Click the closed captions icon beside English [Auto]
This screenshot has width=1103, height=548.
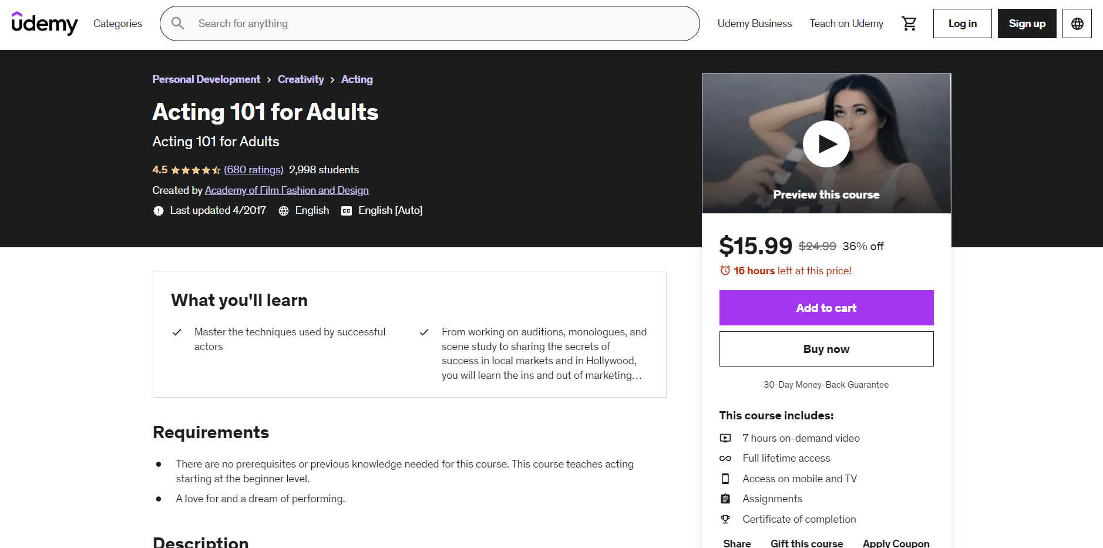coord(347,210)
